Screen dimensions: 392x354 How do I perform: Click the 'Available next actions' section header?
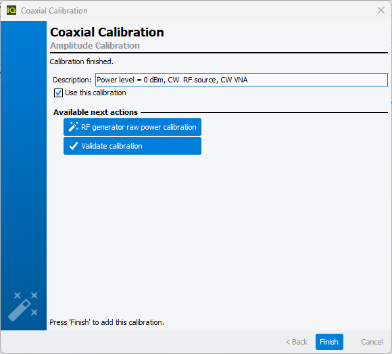[x=95, y=112]
